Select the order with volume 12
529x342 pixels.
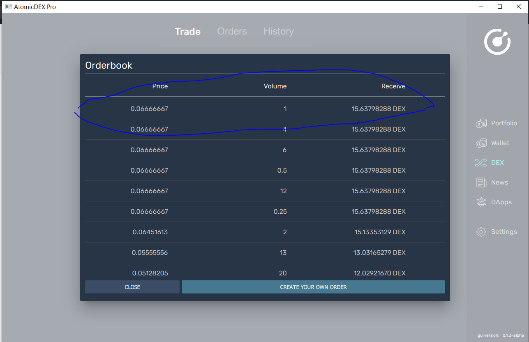click(265, 191)
